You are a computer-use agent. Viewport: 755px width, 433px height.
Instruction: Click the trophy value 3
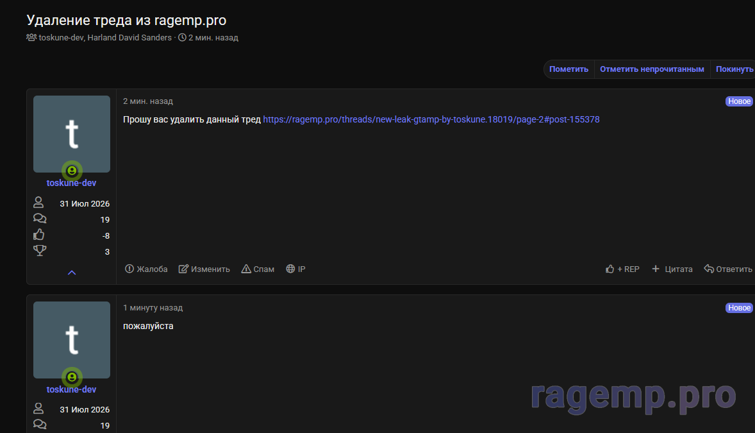tap(107, 251)
